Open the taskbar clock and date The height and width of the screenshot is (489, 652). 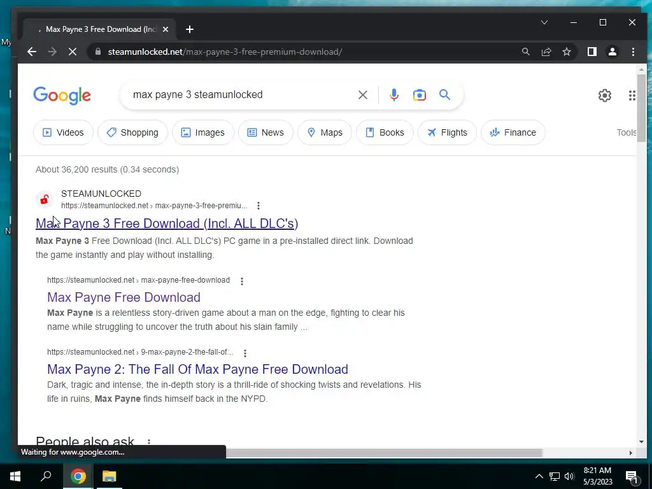[597, 476]
